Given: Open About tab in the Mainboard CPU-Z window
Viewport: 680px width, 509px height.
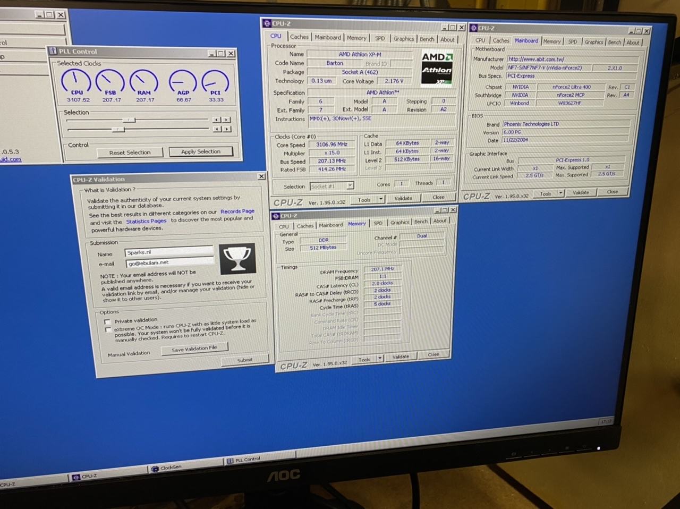Looking at the screenshot, I should 633,43.
